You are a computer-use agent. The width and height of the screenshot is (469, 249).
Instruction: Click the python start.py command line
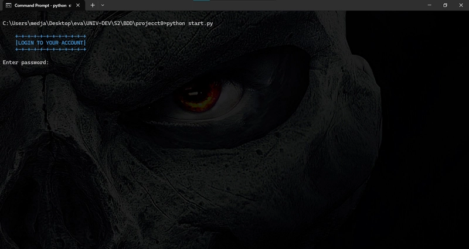pos(108,23)
